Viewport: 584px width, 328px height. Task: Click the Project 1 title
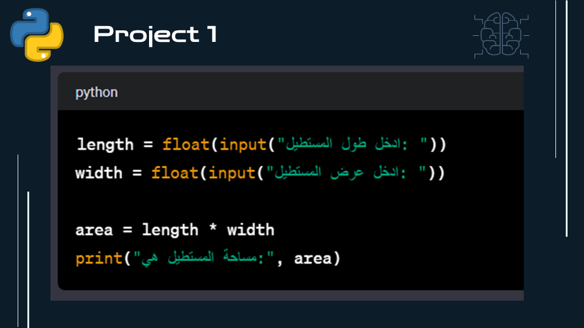pos(155,35)
